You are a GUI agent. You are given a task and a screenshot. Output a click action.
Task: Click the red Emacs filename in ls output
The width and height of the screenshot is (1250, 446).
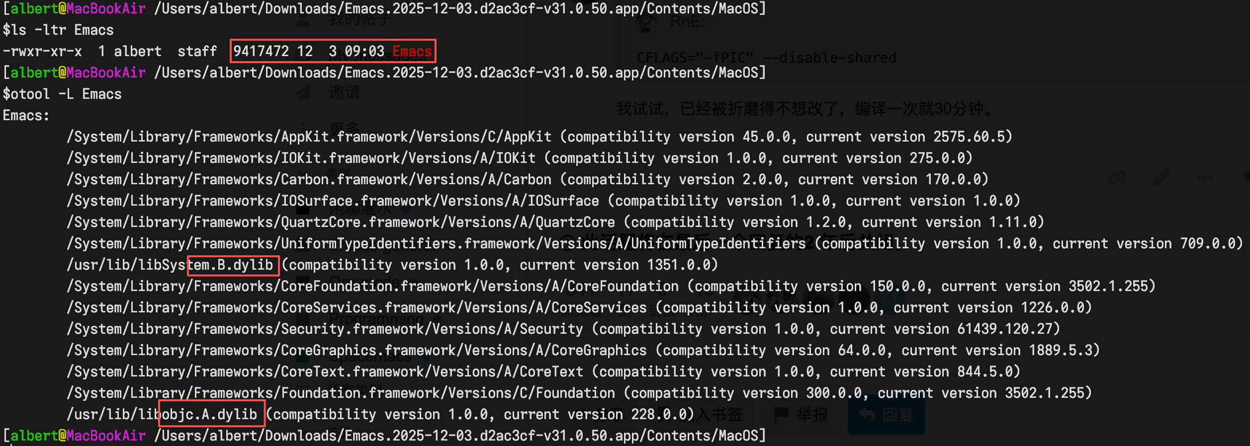(x=412, y=51)
